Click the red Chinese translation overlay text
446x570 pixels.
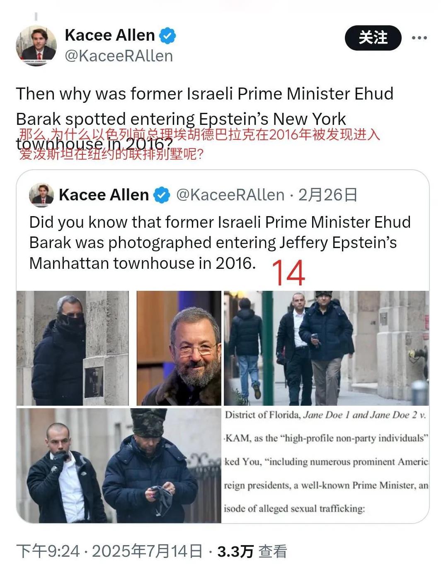pyautogui.click(x=199, y=144)
